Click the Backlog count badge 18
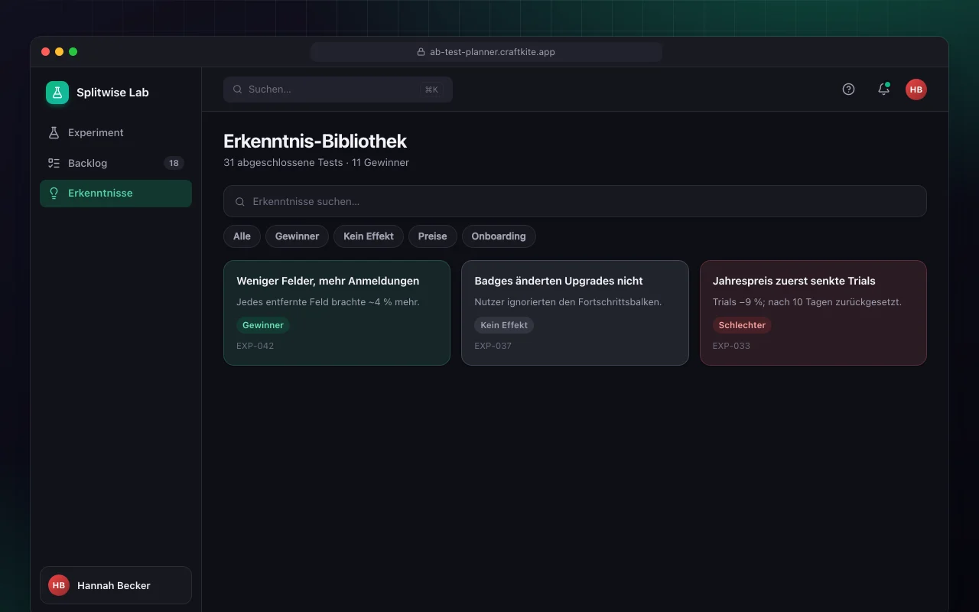The height and width of the screenshot is (612, 979). coord(174,163)
